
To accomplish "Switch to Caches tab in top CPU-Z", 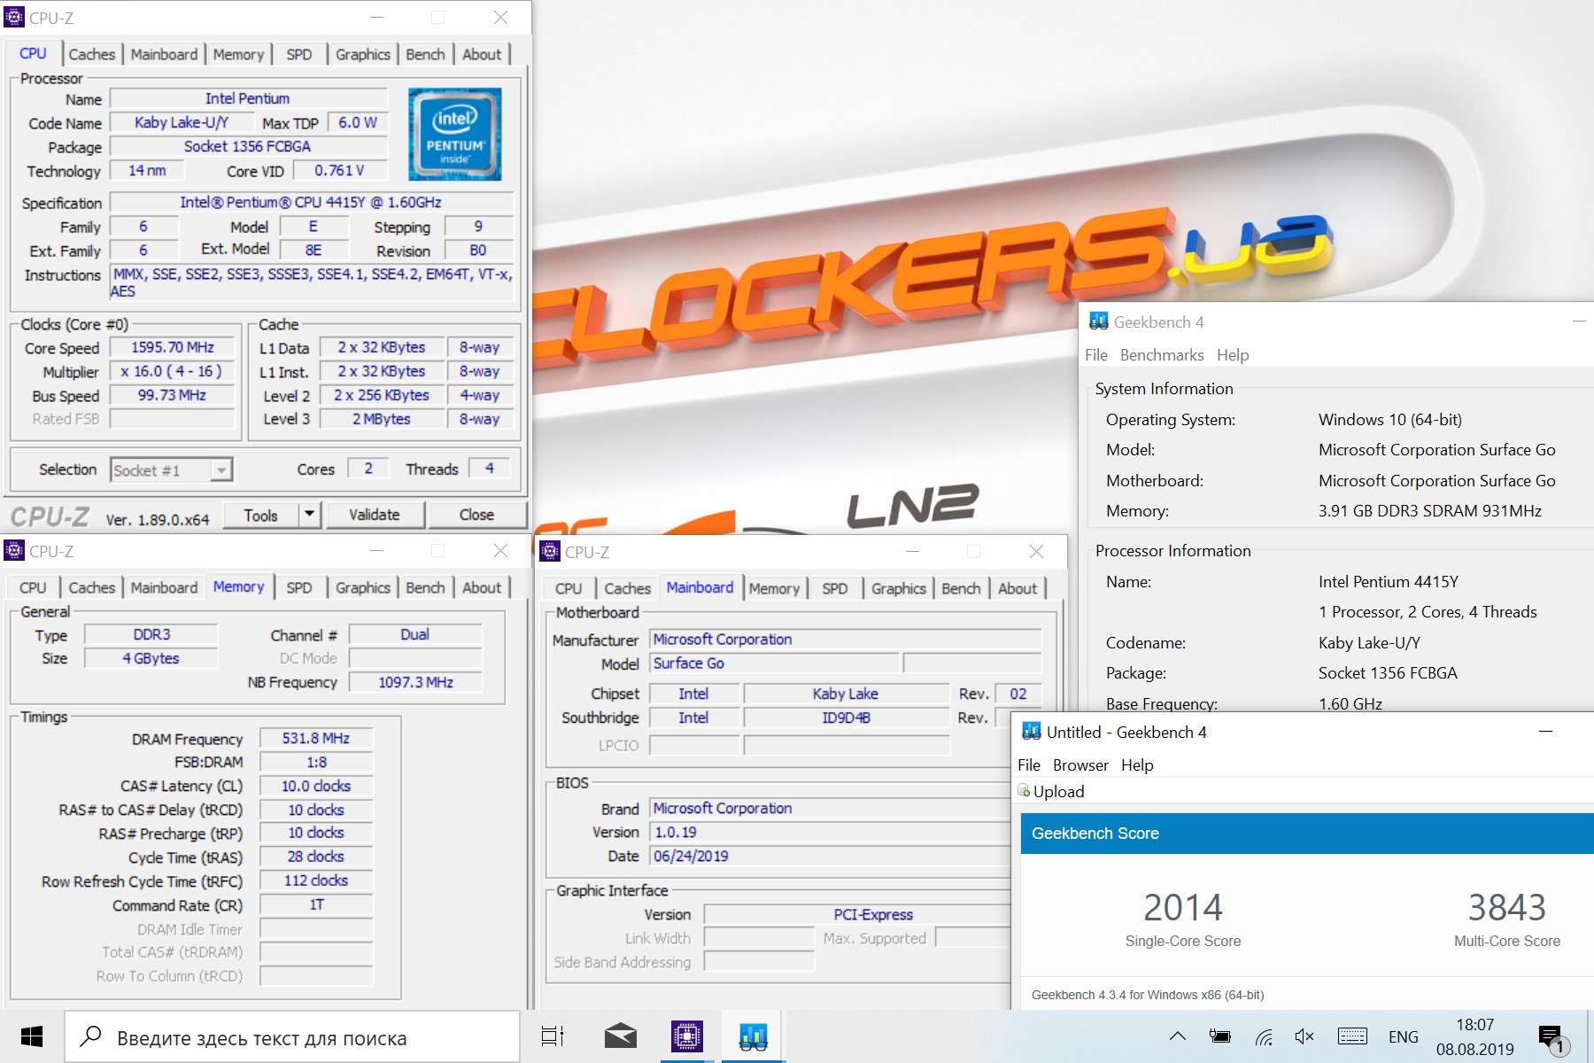I will coord(92,54).
